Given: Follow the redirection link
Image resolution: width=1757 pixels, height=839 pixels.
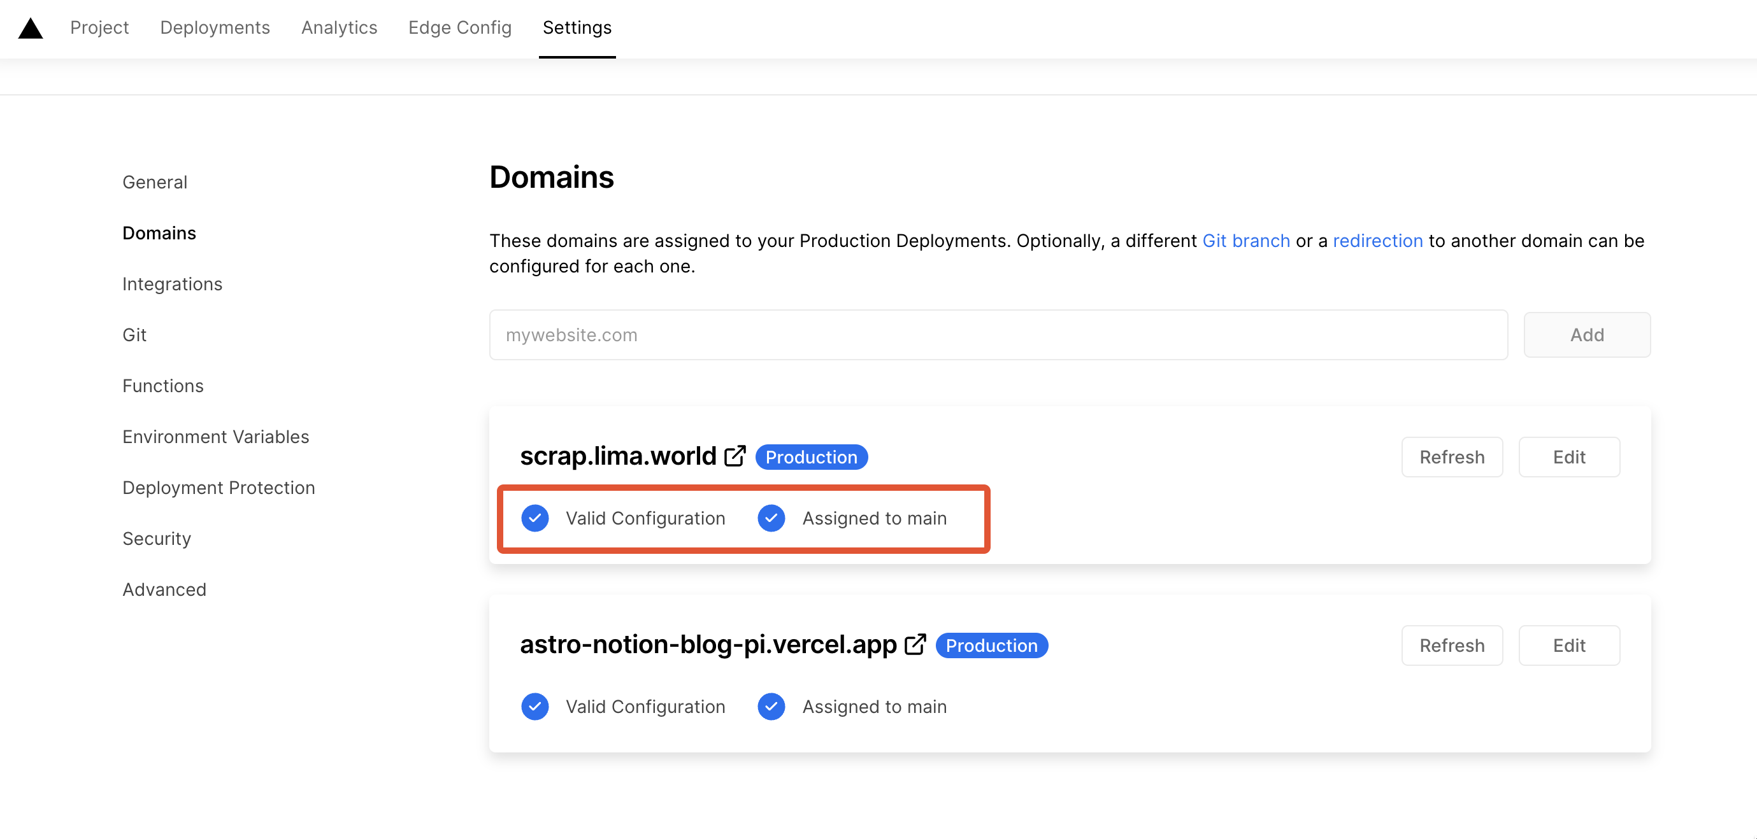Looking at the screenshot, I should 1377,241.
